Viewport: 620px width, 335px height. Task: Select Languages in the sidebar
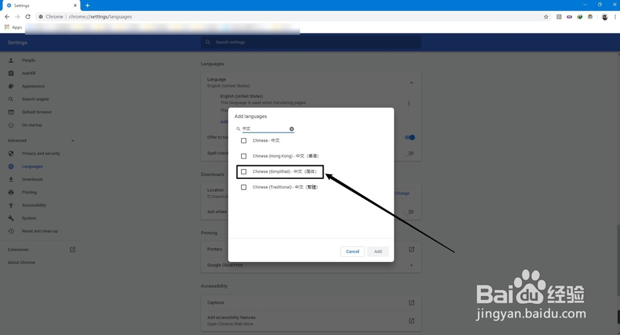(32, 167)
